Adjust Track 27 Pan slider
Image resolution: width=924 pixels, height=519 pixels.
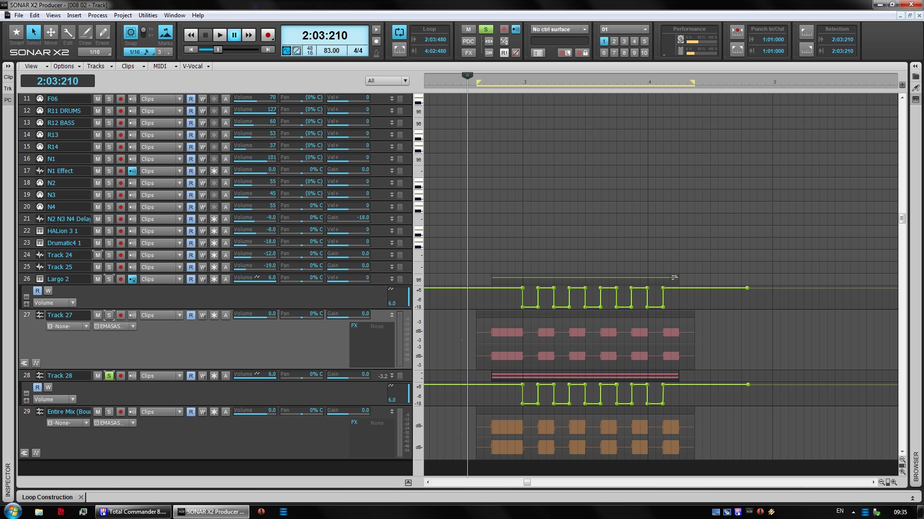point(301,315)
